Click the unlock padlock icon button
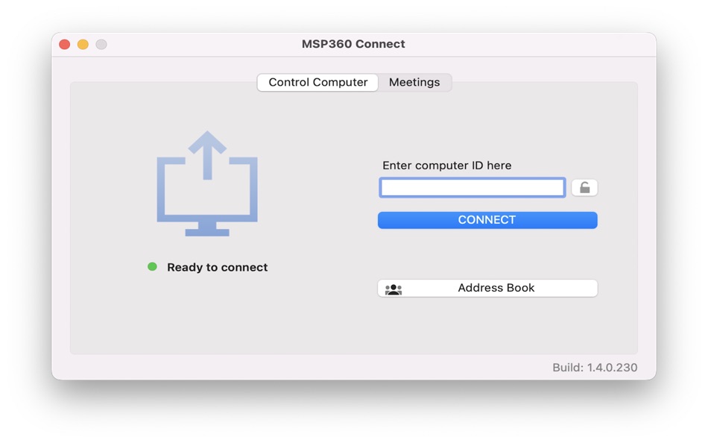This screenshot has width=708, height=443. click(x=584, y=188)
